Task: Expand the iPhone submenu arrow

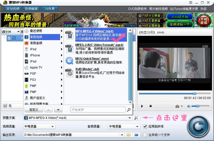Action: [62, 55]
